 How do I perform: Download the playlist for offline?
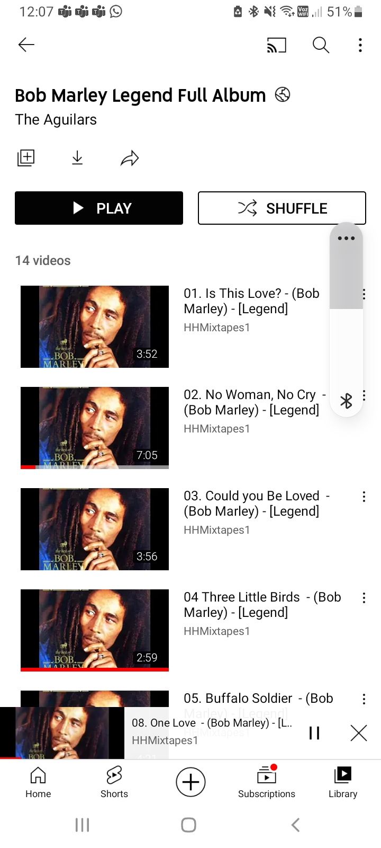point(77,158)
